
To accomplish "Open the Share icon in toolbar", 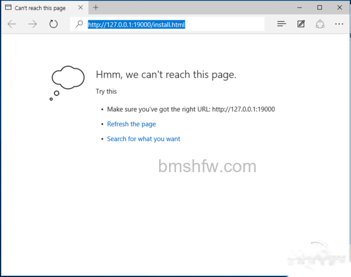I will tap(320, 24).
